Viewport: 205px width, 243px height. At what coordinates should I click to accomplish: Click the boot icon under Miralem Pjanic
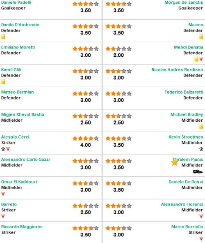198,171
